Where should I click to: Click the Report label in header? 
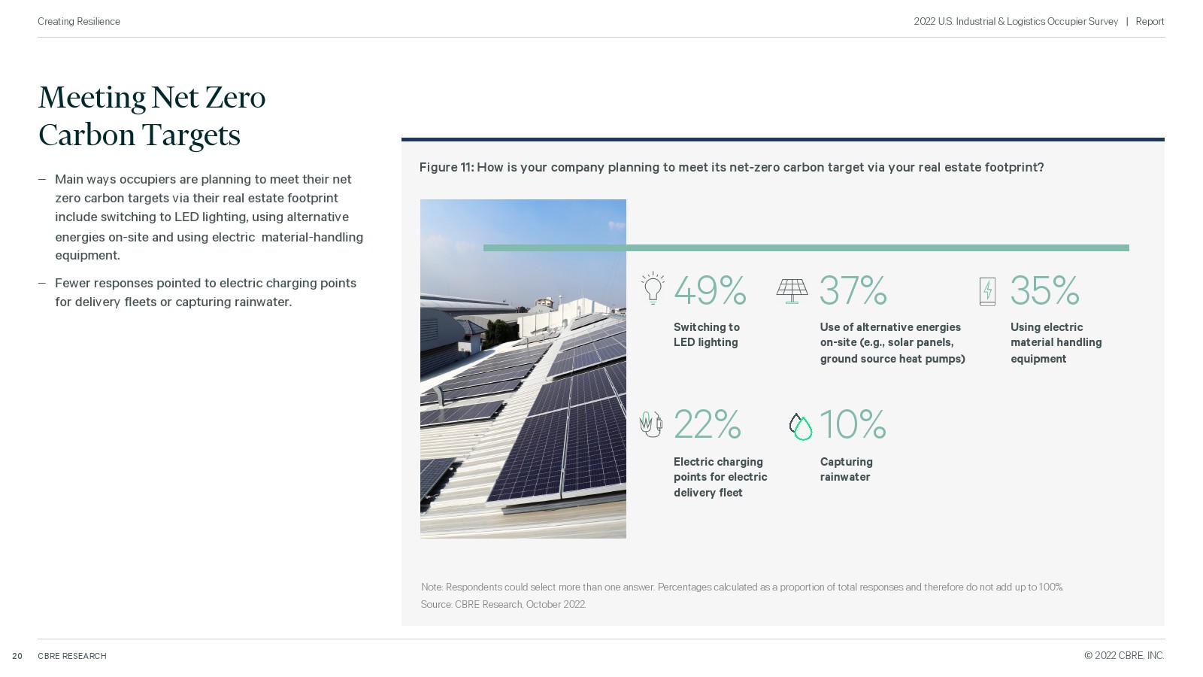pyautogui.click(x=1150, y=21)
